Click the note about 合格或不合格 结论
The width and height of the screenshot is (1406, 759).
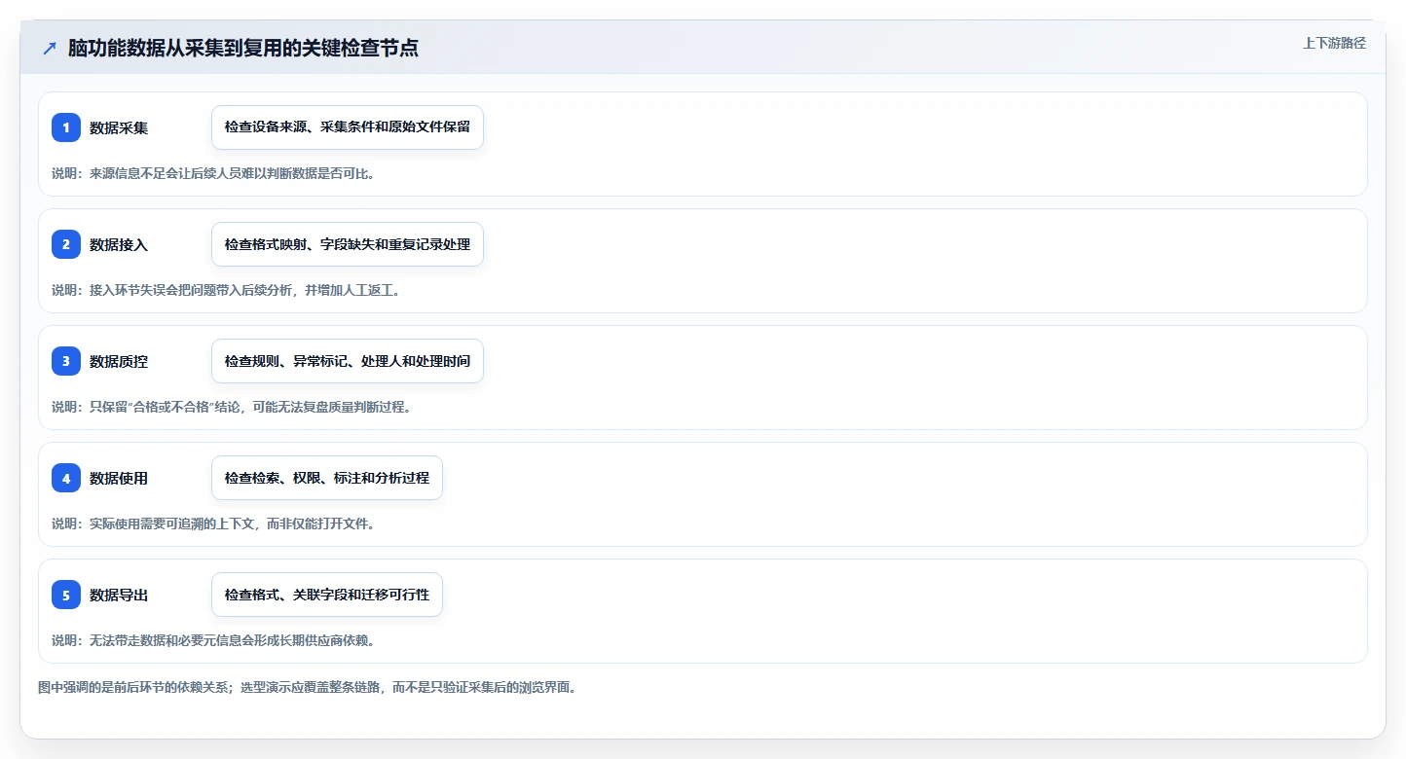(232, 407)
